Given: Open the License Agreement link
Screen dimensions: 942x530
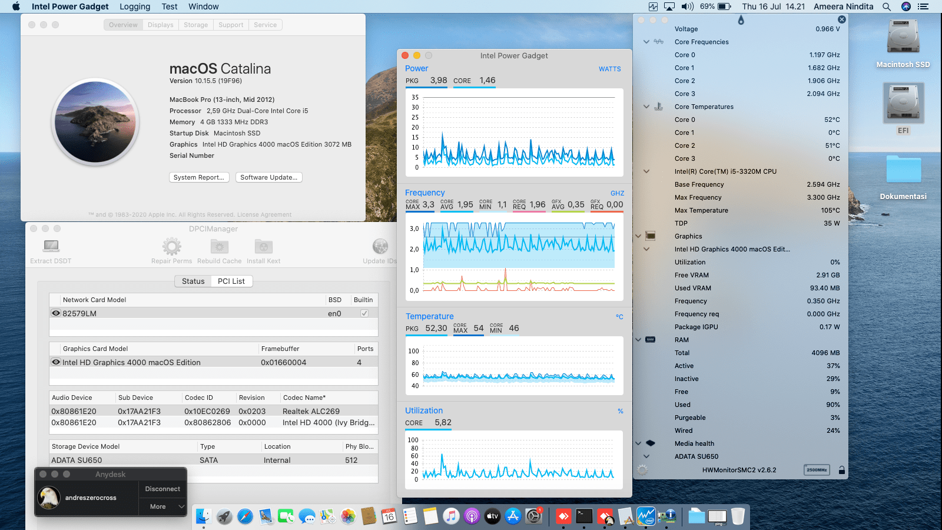Looking at the screenshot, I should coord(264,214).
